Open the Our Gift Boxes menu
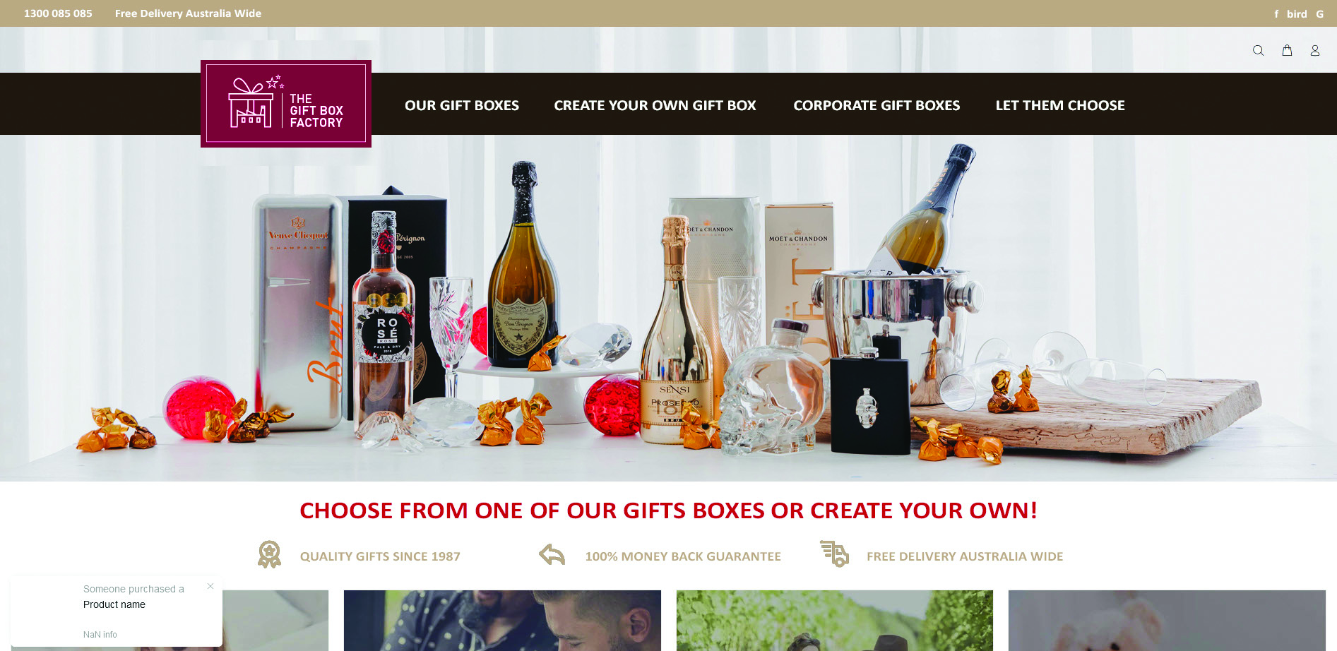1337x651 pixels. (x=462, y=105)
